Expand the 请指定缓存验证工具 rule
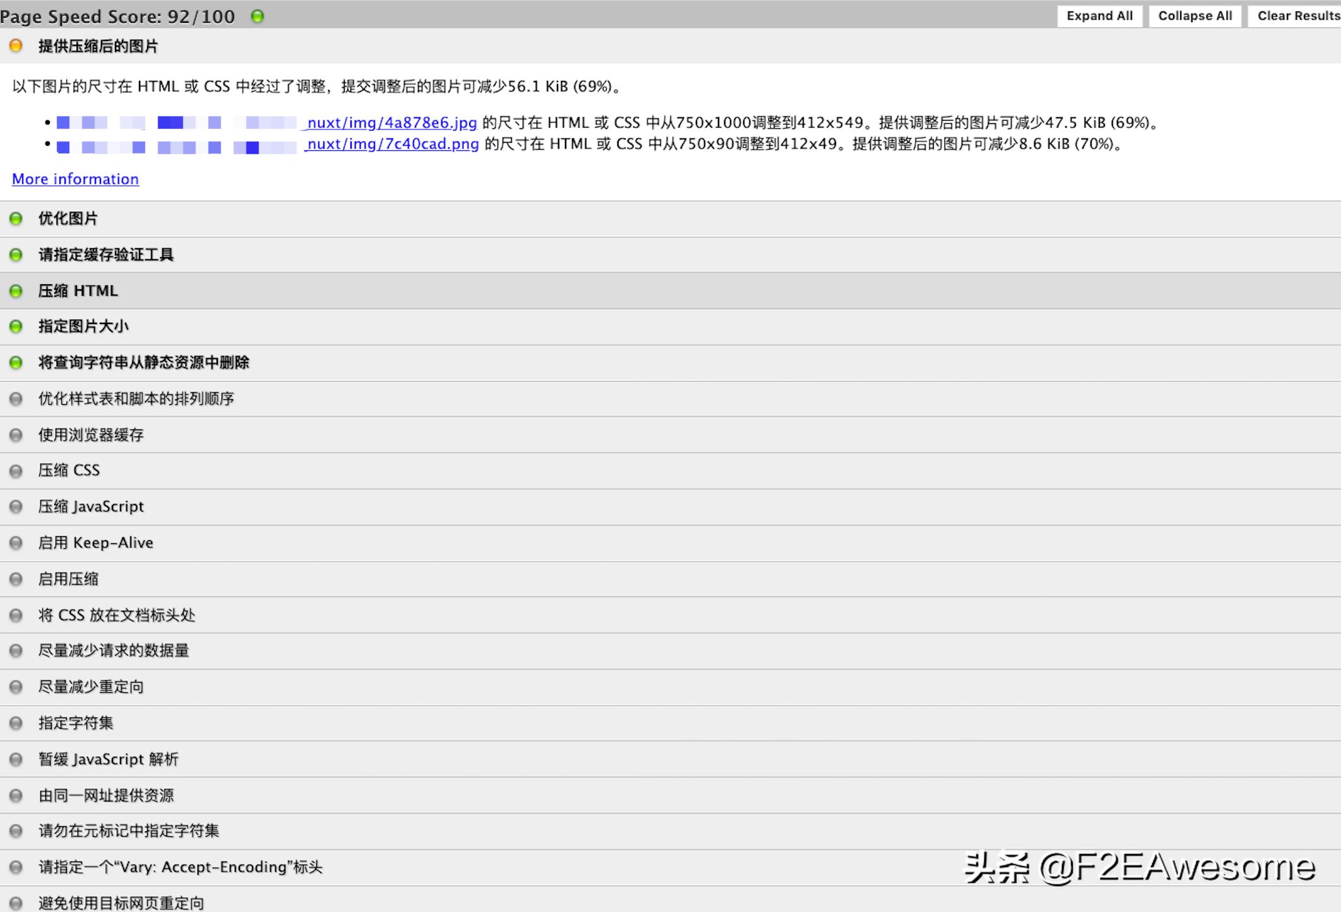 click(105, 255)
